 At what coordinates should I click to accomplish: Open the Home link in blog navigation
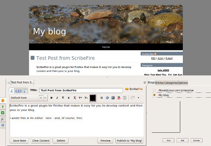tap(106, 47)
